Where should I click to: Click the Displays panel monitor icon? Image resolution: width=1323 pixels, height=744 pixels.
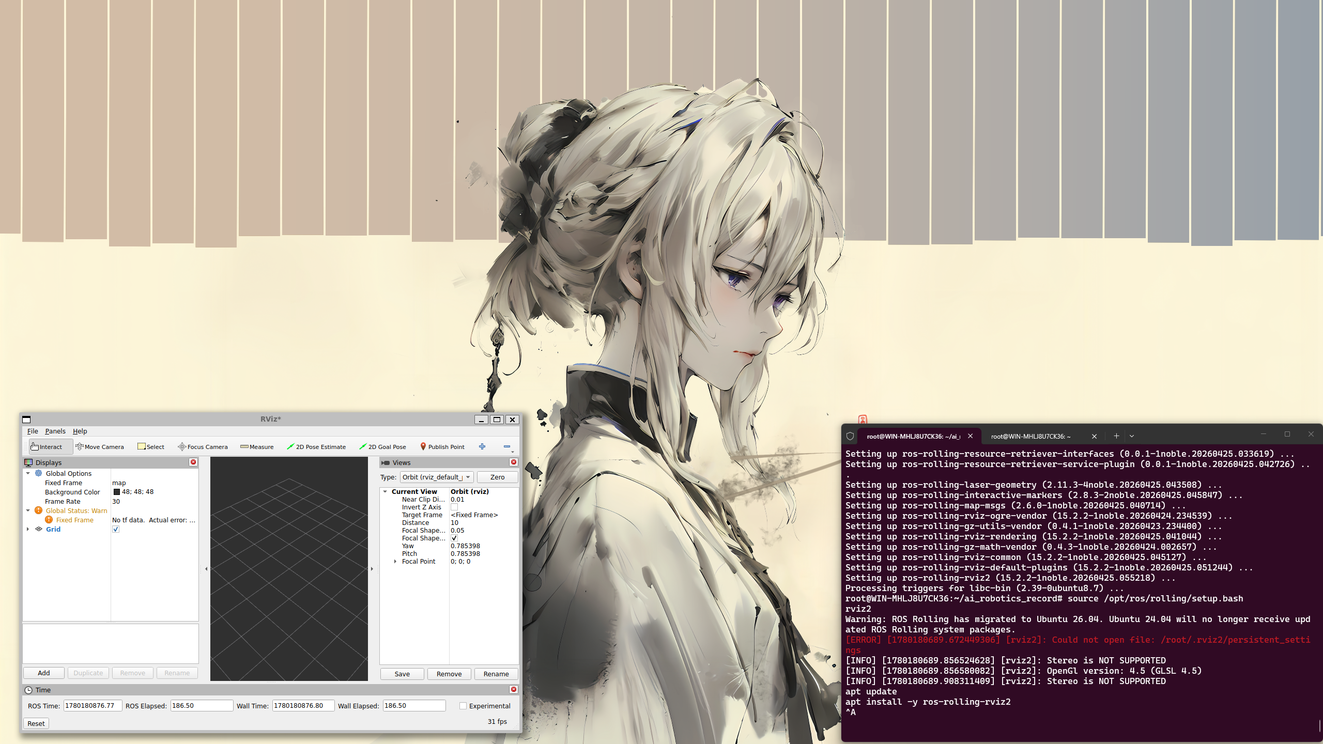tap(28, 462)
